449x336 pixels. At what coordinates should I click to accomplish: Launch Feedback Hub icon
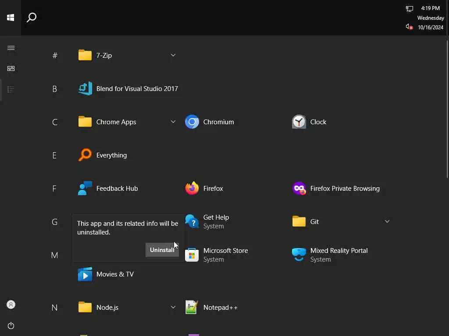point(85,188)
